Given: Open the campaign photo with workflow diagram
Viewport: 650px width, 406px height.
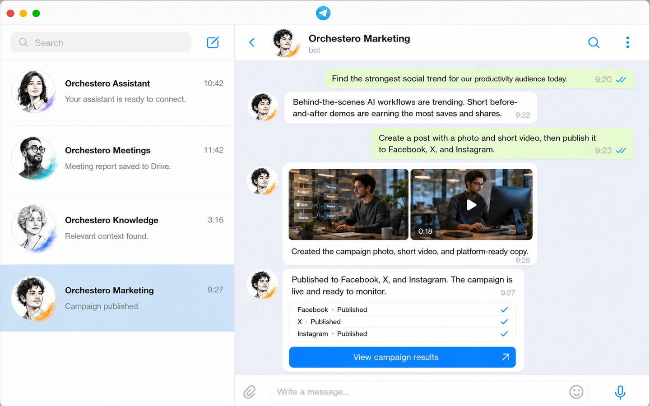Looking at the screenshot, I should tap(348, 204).
